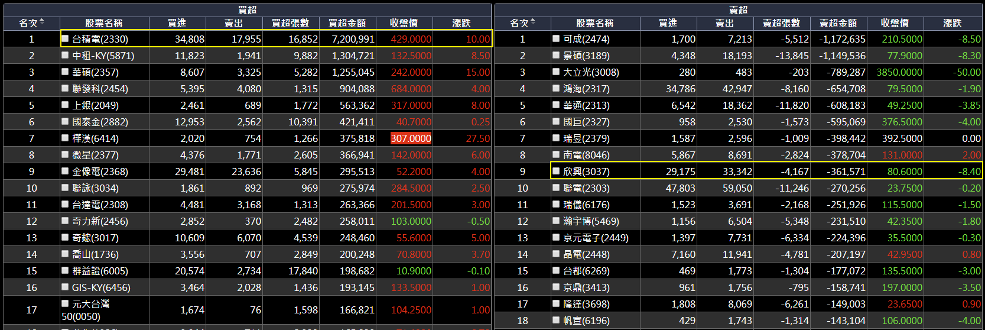
Task: Check the 華通(2313) checkbox
Action: [556, 105]
